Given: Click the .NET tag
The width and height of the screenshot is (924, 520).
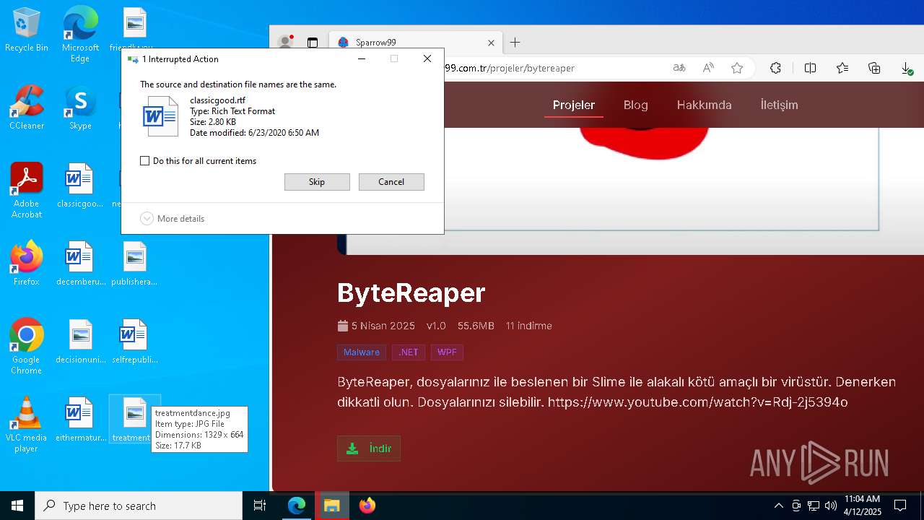Looking at the screenshot, I should [409, 352].
